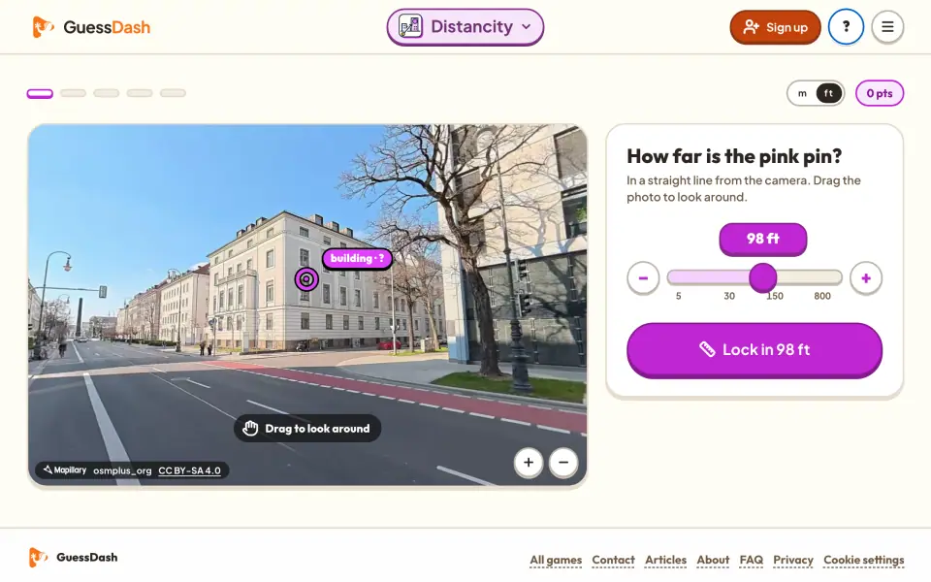
Task: Open Cookie settings footer link
Action: [864, 560]
